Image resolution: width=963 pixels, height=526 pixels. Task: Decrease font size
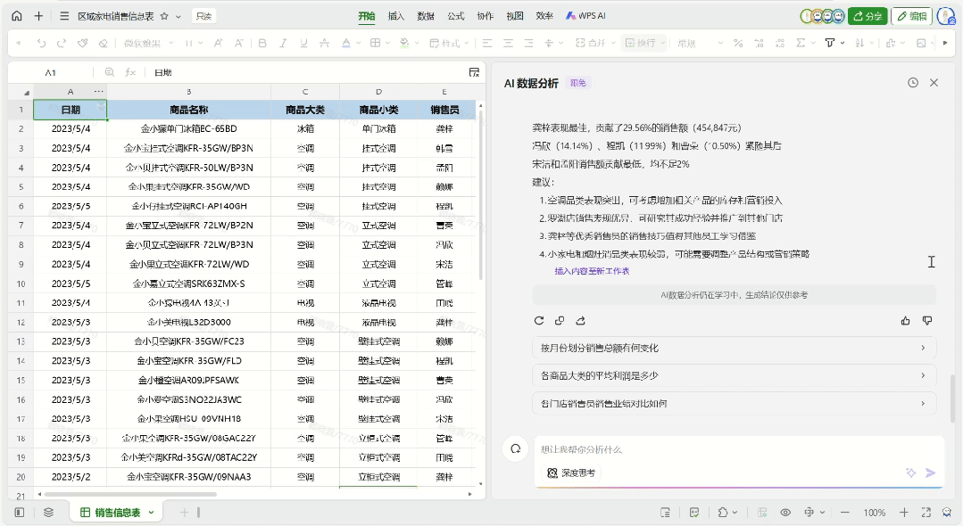239,43
